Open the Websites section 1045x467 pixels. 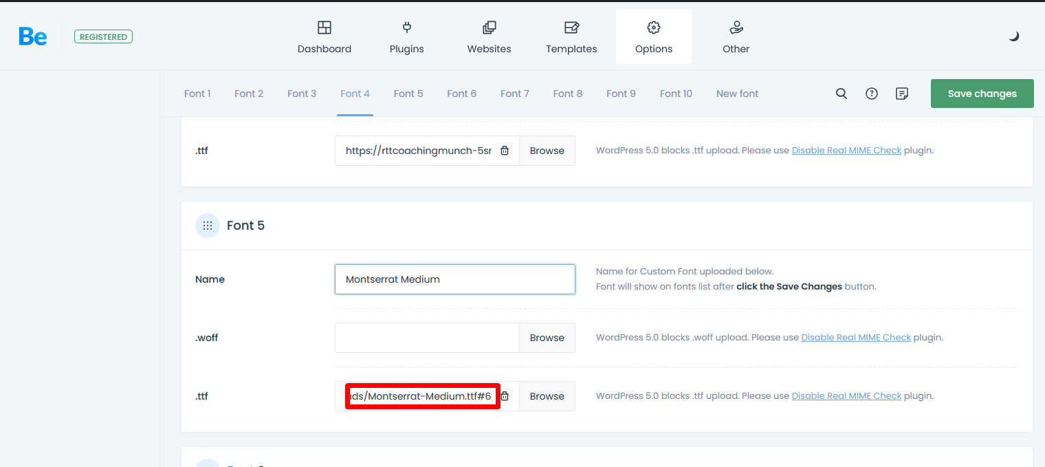coord(489,37)
